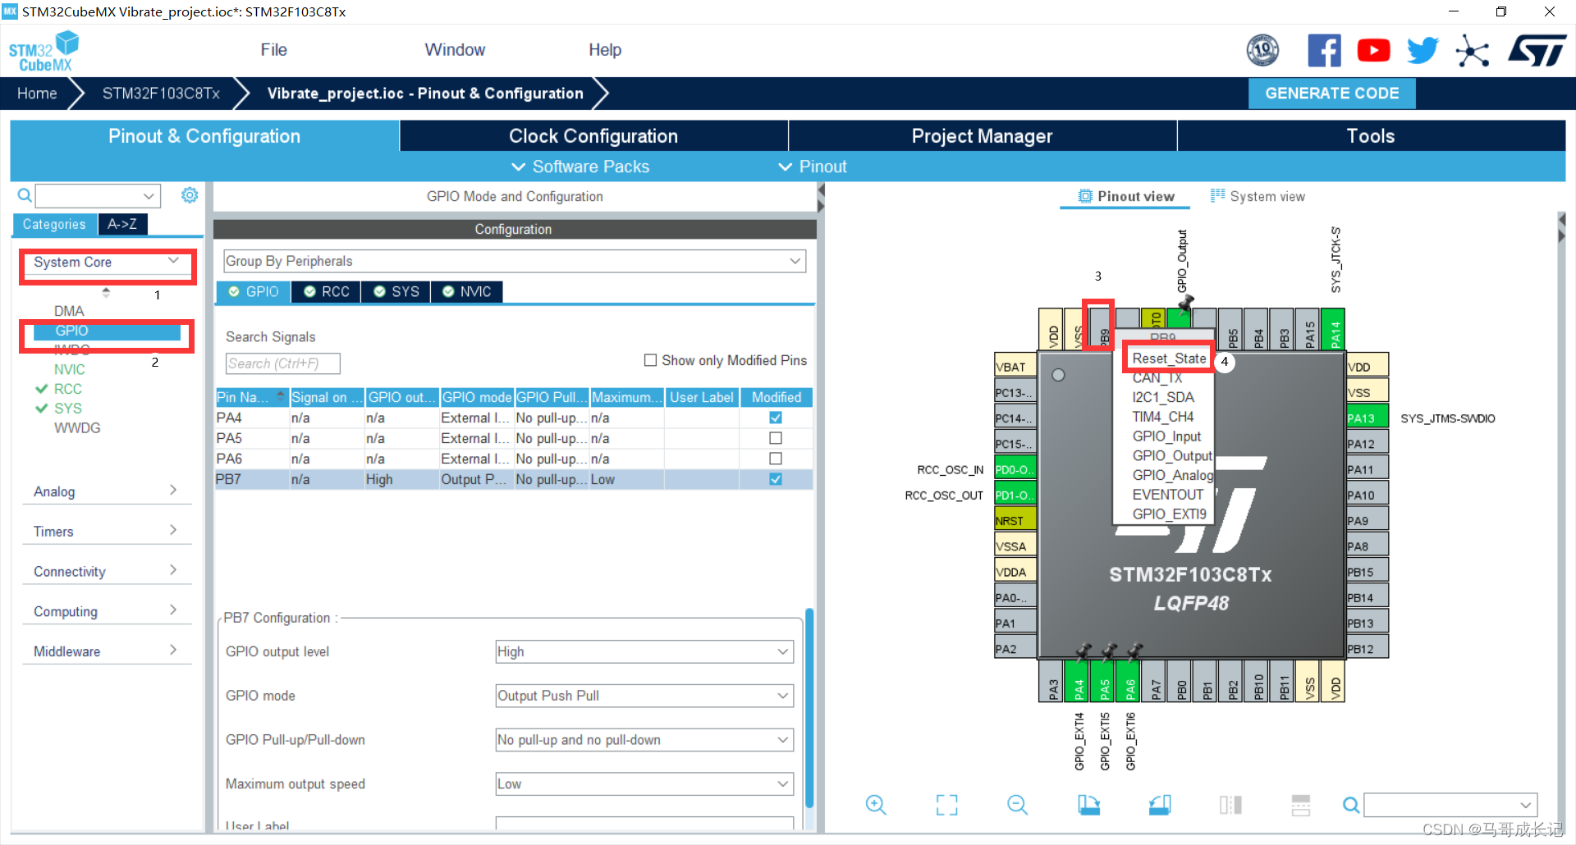Click the ST logo icon
This screenshot has width=1576, height=845.
point(1537,51)
